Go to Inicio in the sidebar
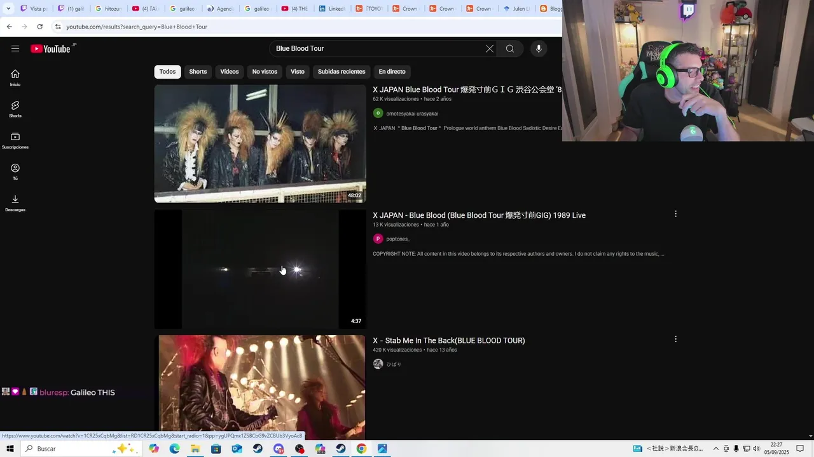Screen dimensions: 814x457 click(x=15, y=77)
